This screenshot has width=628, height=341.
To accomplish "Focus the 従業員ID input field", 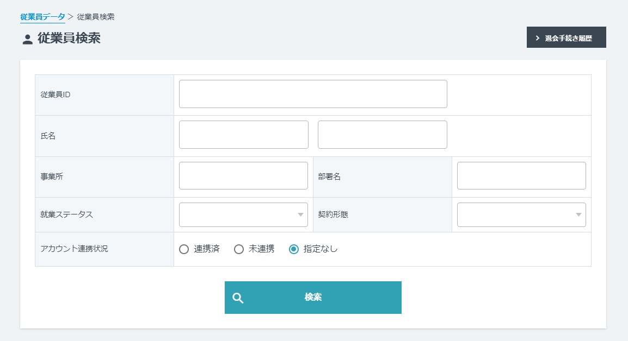I will click(313, 94).
